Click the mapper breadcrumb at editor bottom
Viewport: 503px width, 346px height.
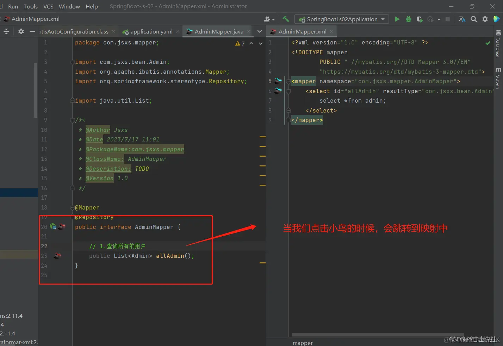[x=303, y=343]
